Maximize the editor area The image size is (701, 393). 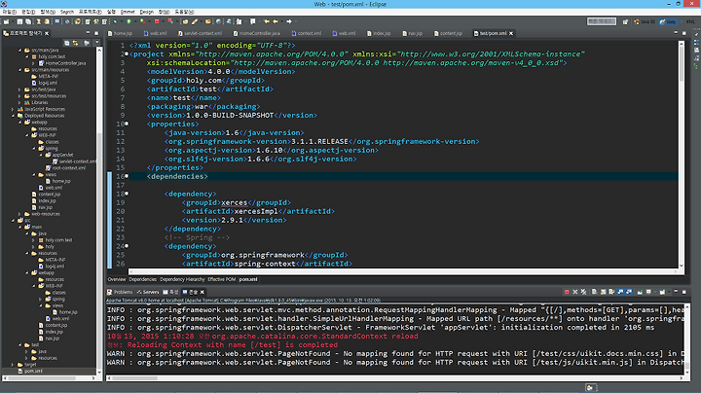(x=684, y=33)
